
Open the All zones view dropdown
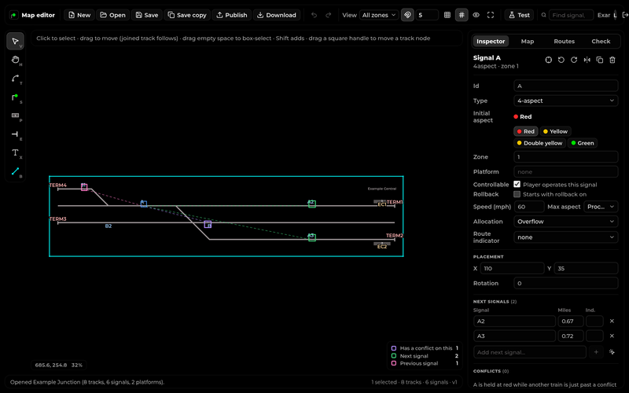pos(379,15)
